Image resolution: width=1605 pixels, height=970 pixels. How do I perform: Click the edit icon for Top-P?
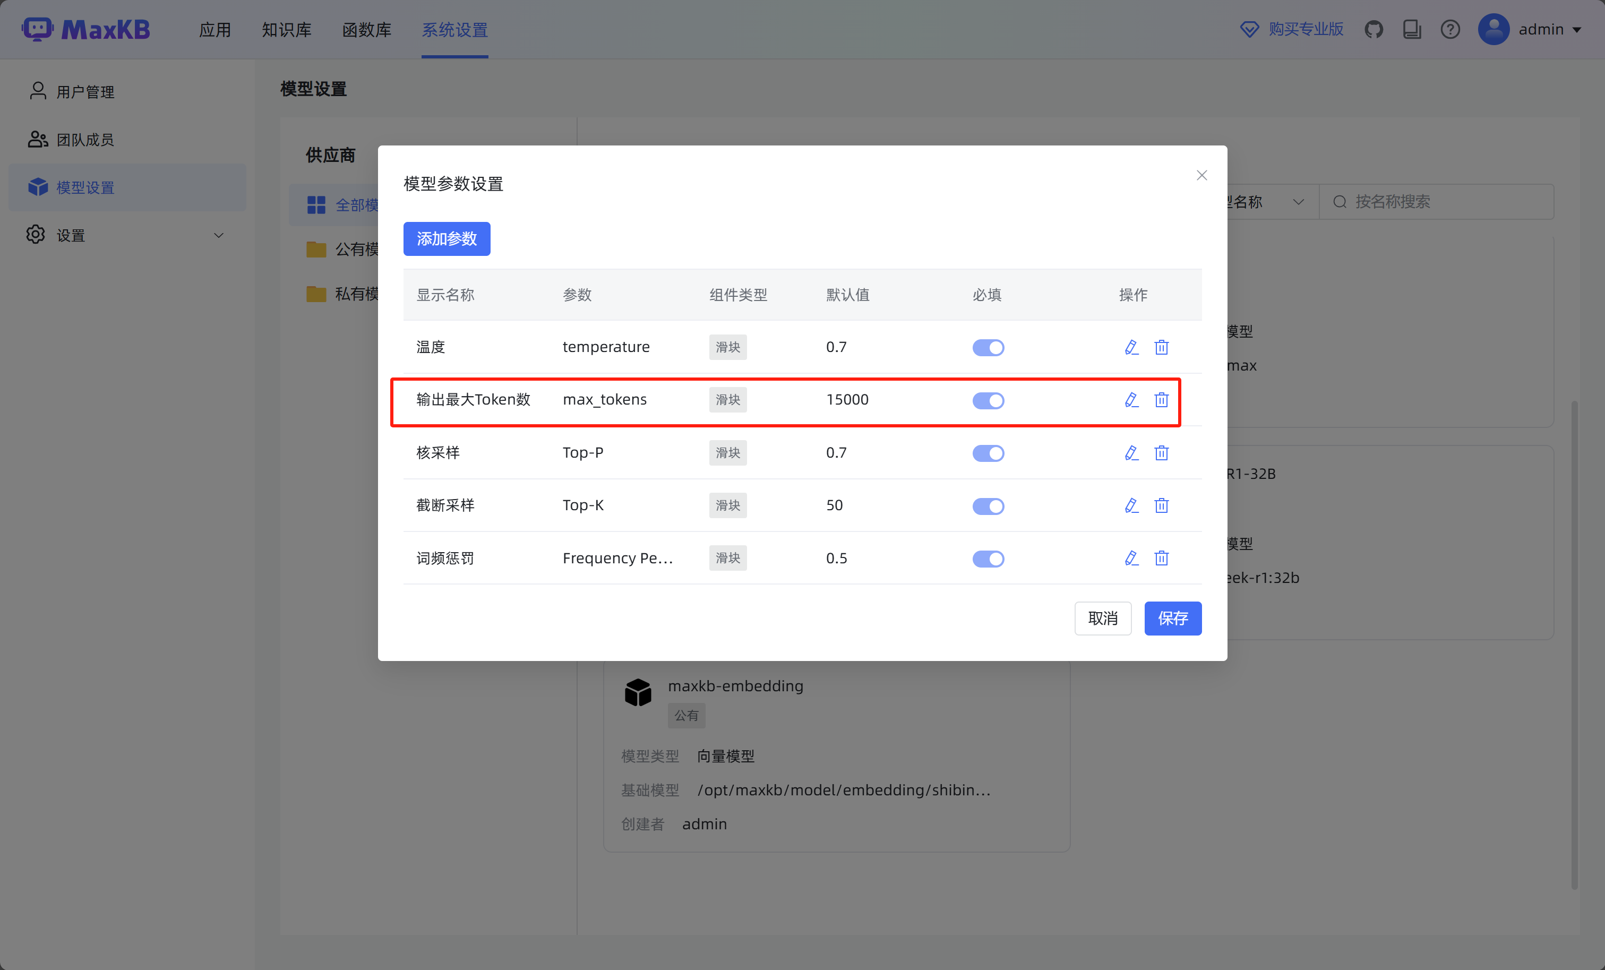point(1131,453)
